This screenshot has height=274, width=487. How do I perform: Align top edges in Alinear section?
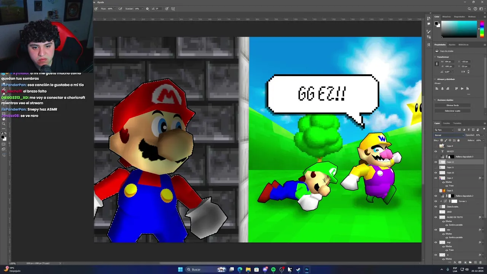point(457,88)
